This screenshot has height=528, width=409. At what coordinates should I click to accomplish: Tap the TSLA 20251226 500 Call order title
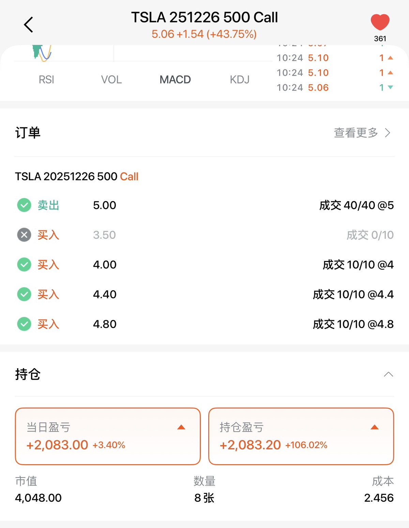tap(77, 176)
